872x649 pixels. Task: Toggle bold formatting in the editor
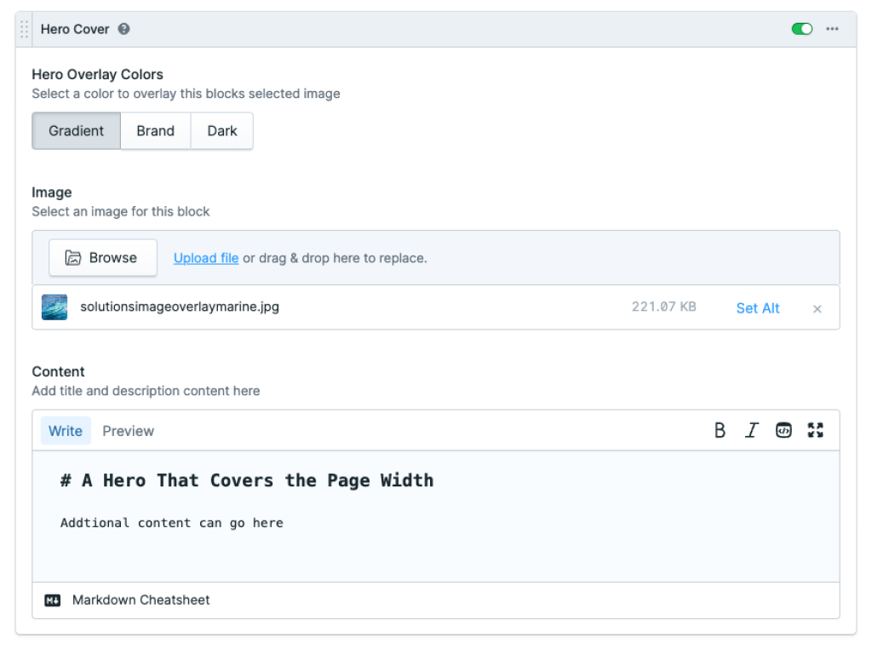coord(720,430)
